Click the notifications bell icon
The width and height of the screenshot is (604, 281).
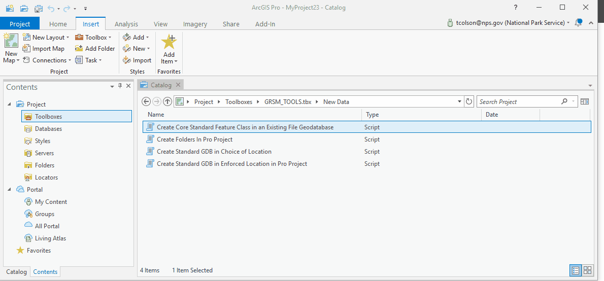tap(578, 23)
